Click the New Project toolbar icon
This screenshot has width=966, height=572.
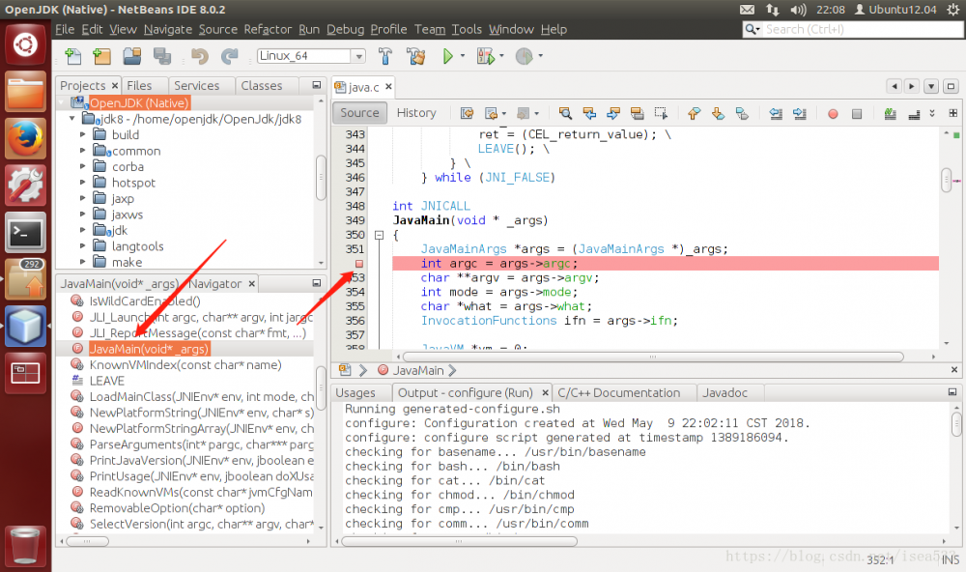(101, 56)
